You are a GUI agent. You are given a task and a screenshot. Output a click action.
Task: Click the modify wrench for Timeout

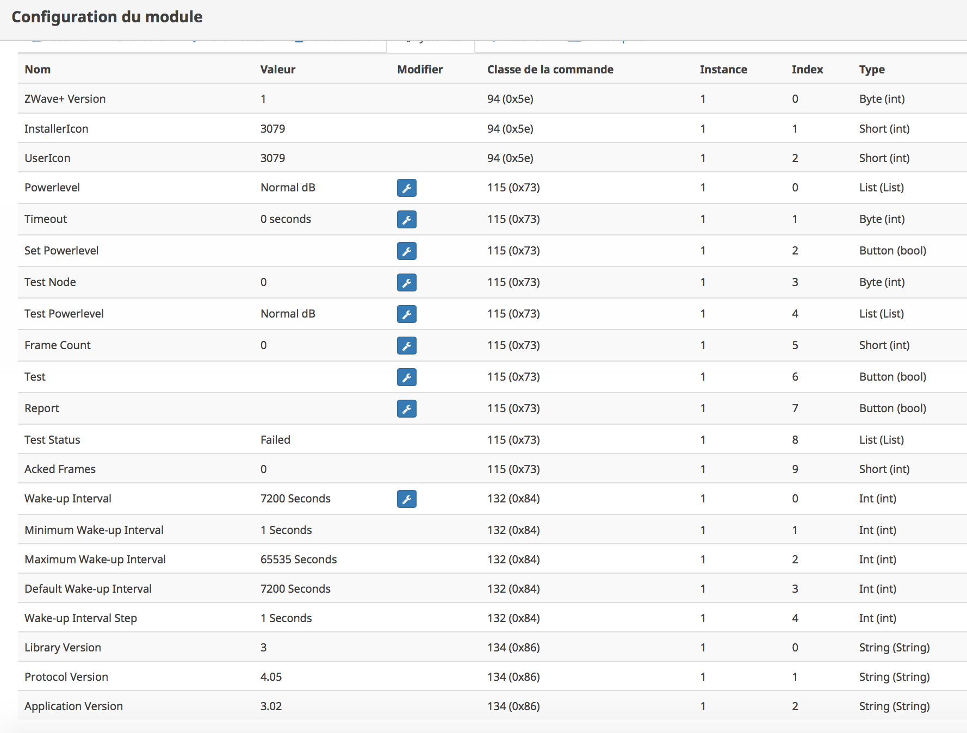tap(406, 220)
